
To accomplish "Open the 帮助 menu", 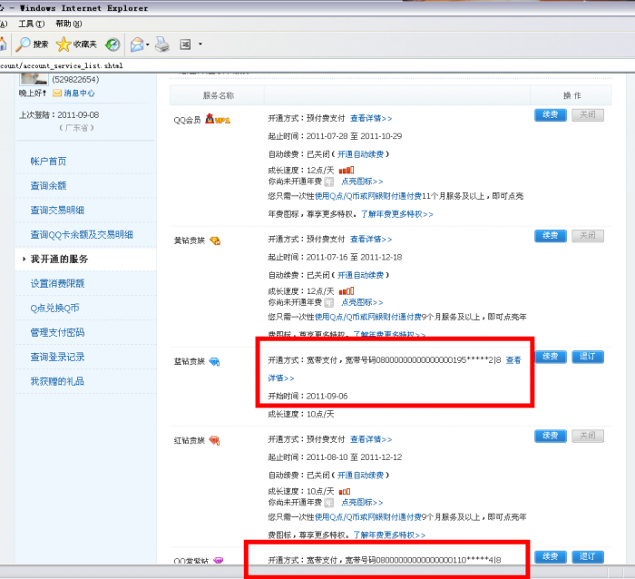I will (68, 24).
